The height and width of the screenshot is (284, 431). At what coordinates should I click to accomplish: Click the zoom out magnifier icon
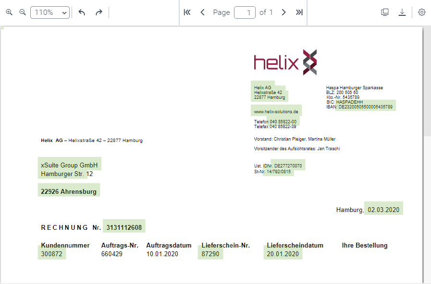pyautogui.click(x=22, y=12)
